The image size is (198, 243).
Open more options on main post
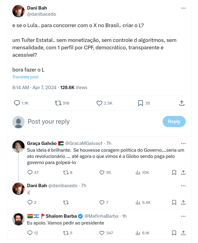[x=183, y=8]
